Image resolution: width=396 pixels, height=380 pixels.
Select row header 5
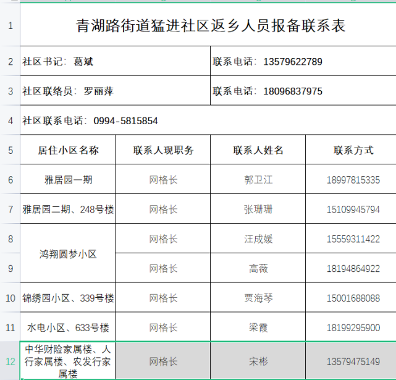10,150
